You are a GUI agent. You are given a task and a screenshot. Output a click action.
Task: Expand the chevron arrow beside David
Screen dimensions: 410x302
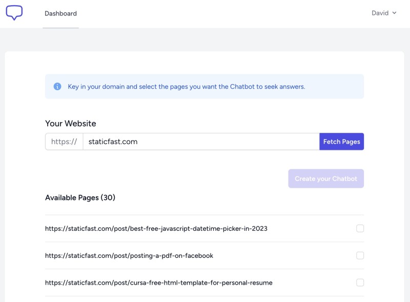[x=394, y=13]
